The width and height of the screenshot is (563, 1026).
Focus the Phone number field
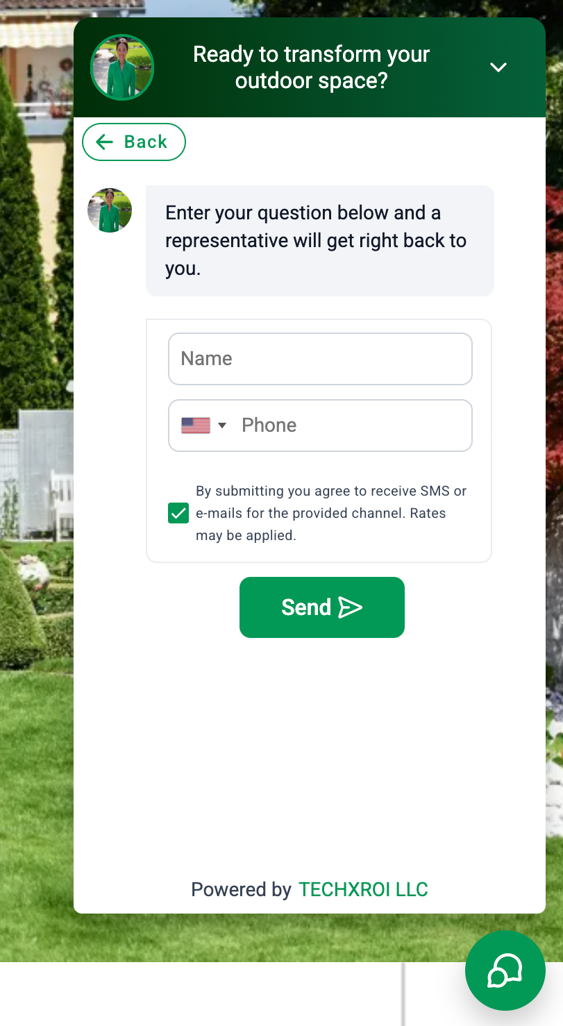coord(320,426)
